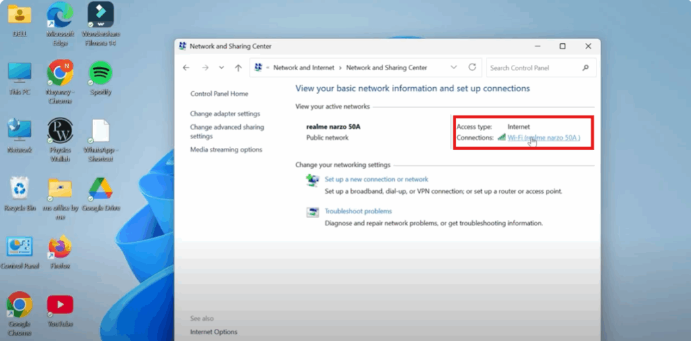Open Wondershare Filmora 14 shortcut

click(x=101, y=15)
